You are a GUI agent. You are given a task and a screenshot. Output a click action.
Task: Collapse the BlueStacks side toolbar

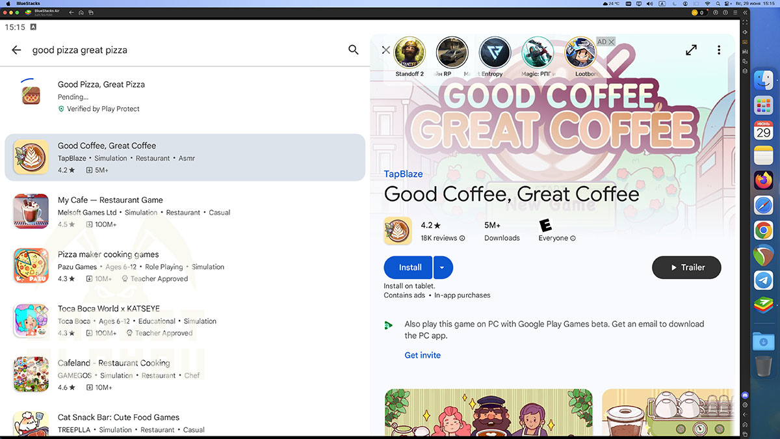[x=745, y=12]
